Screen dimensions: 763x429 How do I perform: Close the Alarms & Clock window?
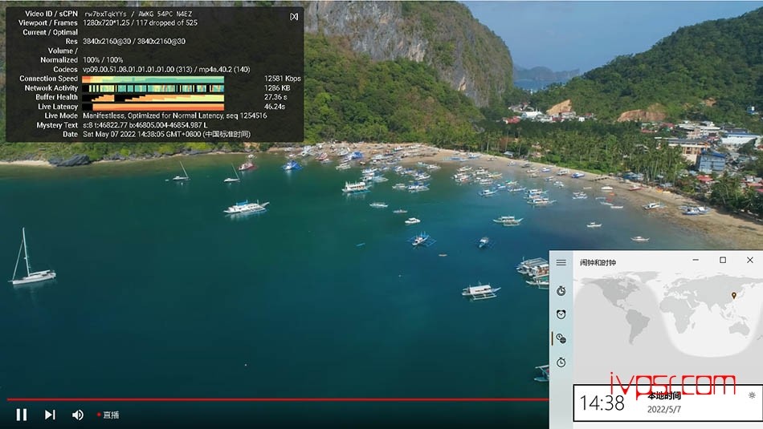[750, 260]
